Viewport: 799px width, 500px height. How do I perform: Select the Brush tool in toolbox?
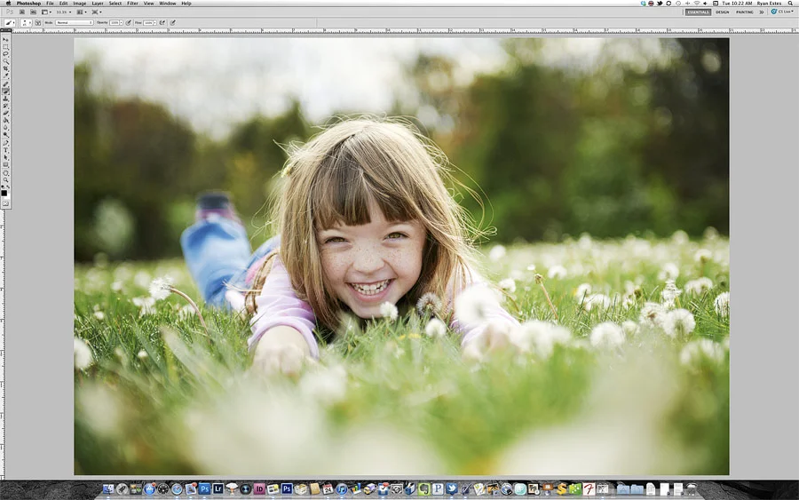(x=5, y=91)
